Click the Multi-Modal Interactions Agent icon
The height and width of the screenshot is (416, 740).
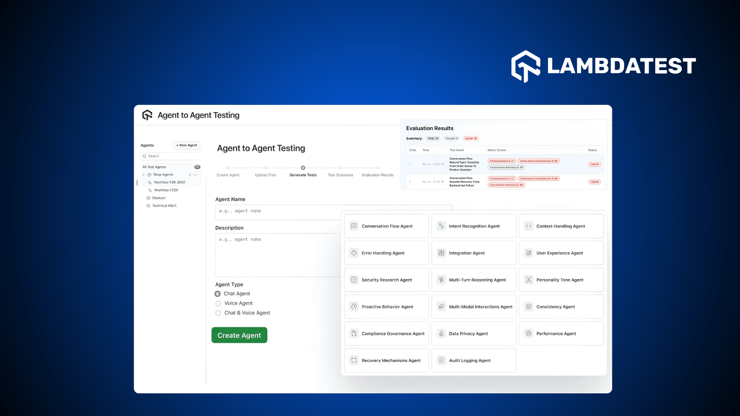[x=441, y=307]
